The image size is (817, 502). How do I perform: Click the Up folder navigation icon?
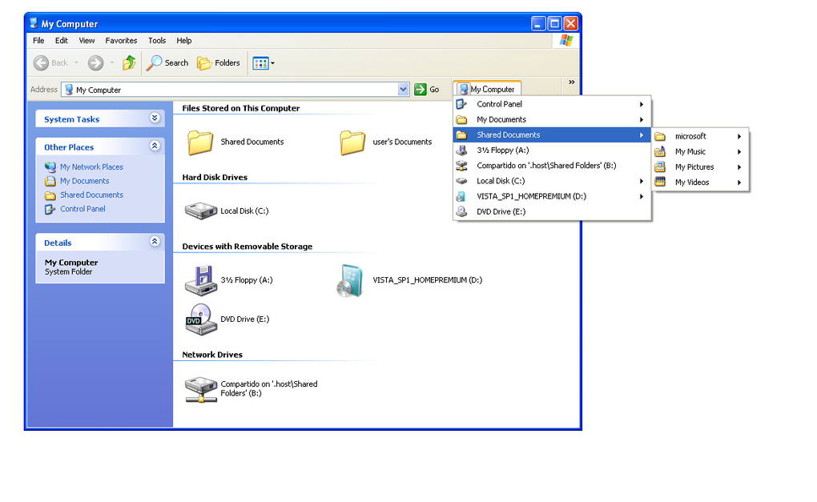(129, 62)
